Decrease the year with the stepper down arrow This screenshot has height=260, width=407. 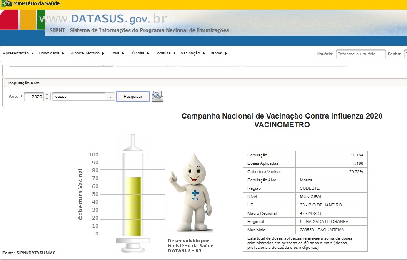coord(47,99)
